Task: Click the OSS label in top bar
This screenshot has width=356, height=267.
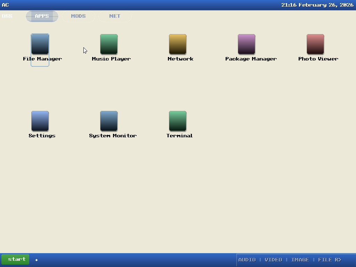Action: tap(7, 16)
